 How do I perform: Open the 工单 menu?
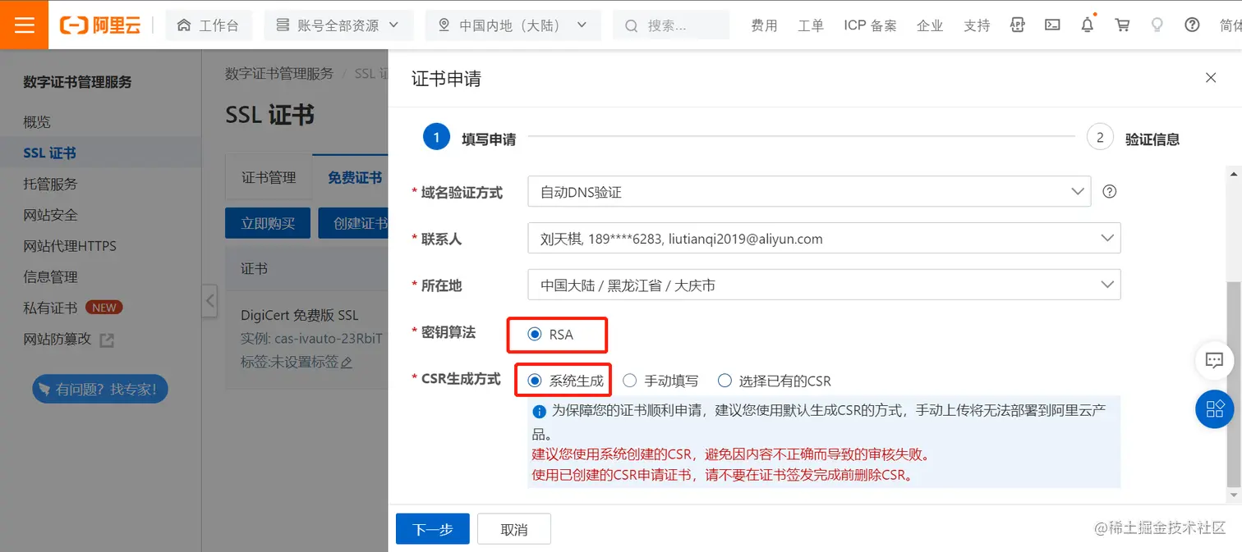[811, 25]
